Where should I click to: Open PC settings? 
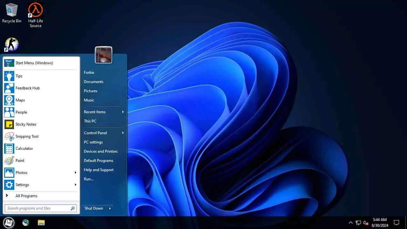pyautogui.click(x=93, y=142)
